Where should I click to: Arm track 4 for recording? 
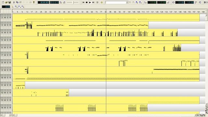10,32
